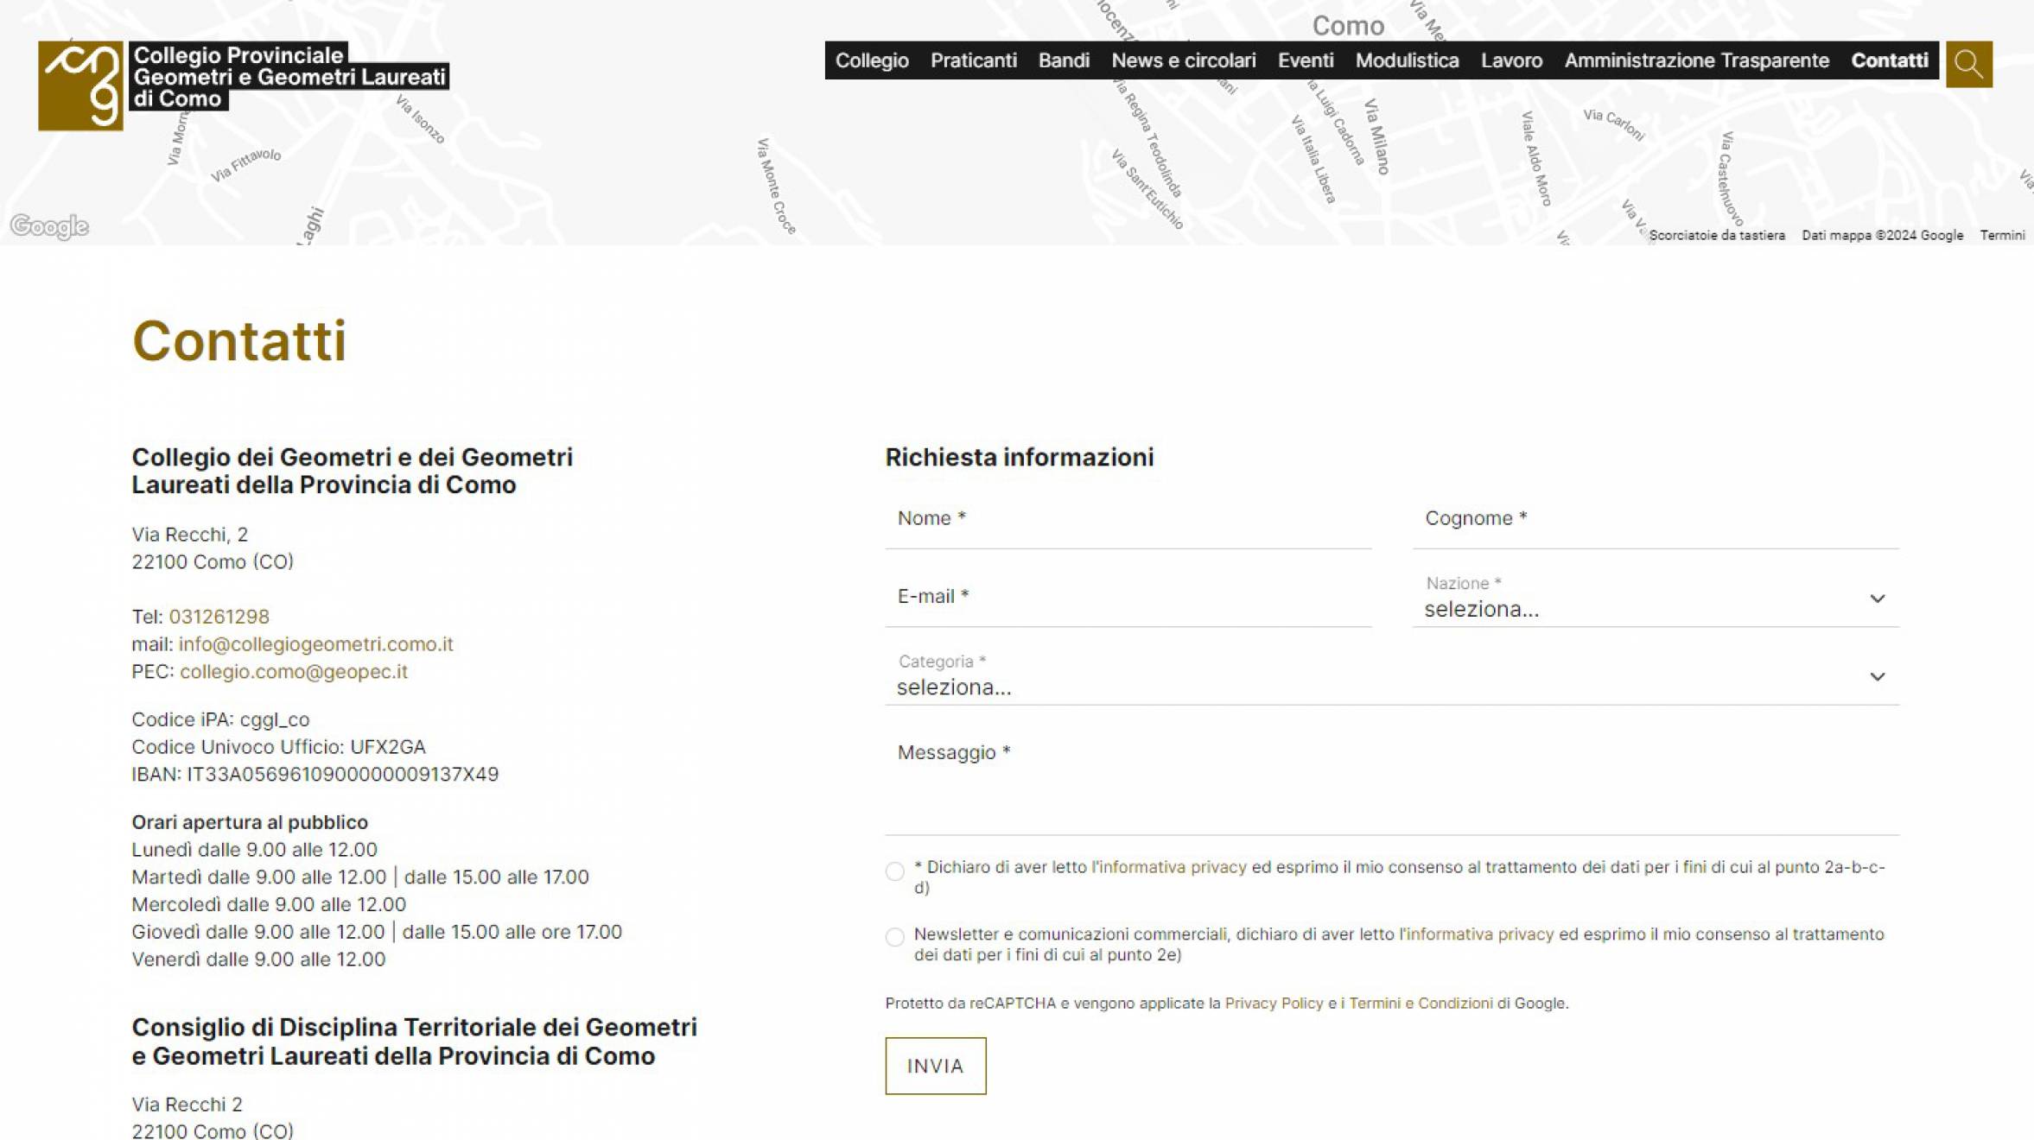Click the Messaggio text area

[1391, 783]
